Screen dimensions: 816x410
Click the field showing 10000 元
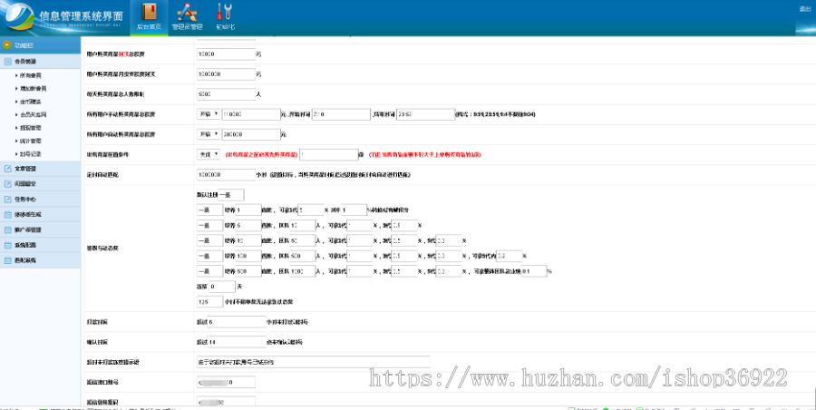[226, 54]
